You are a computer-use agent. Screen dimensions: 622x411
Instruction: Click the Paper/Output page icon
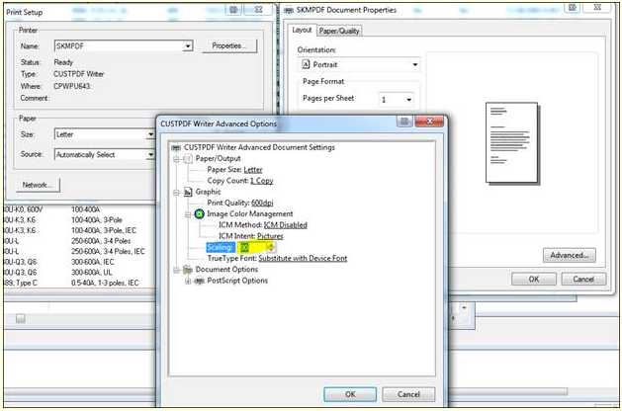coord(187,158)
